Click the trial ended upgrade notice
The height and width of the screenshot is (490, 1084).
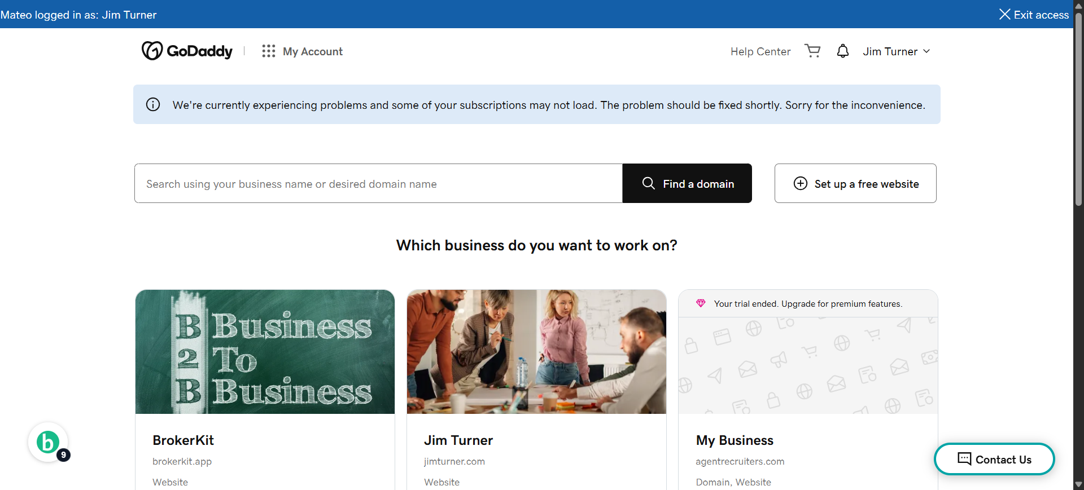click(808, 303)
